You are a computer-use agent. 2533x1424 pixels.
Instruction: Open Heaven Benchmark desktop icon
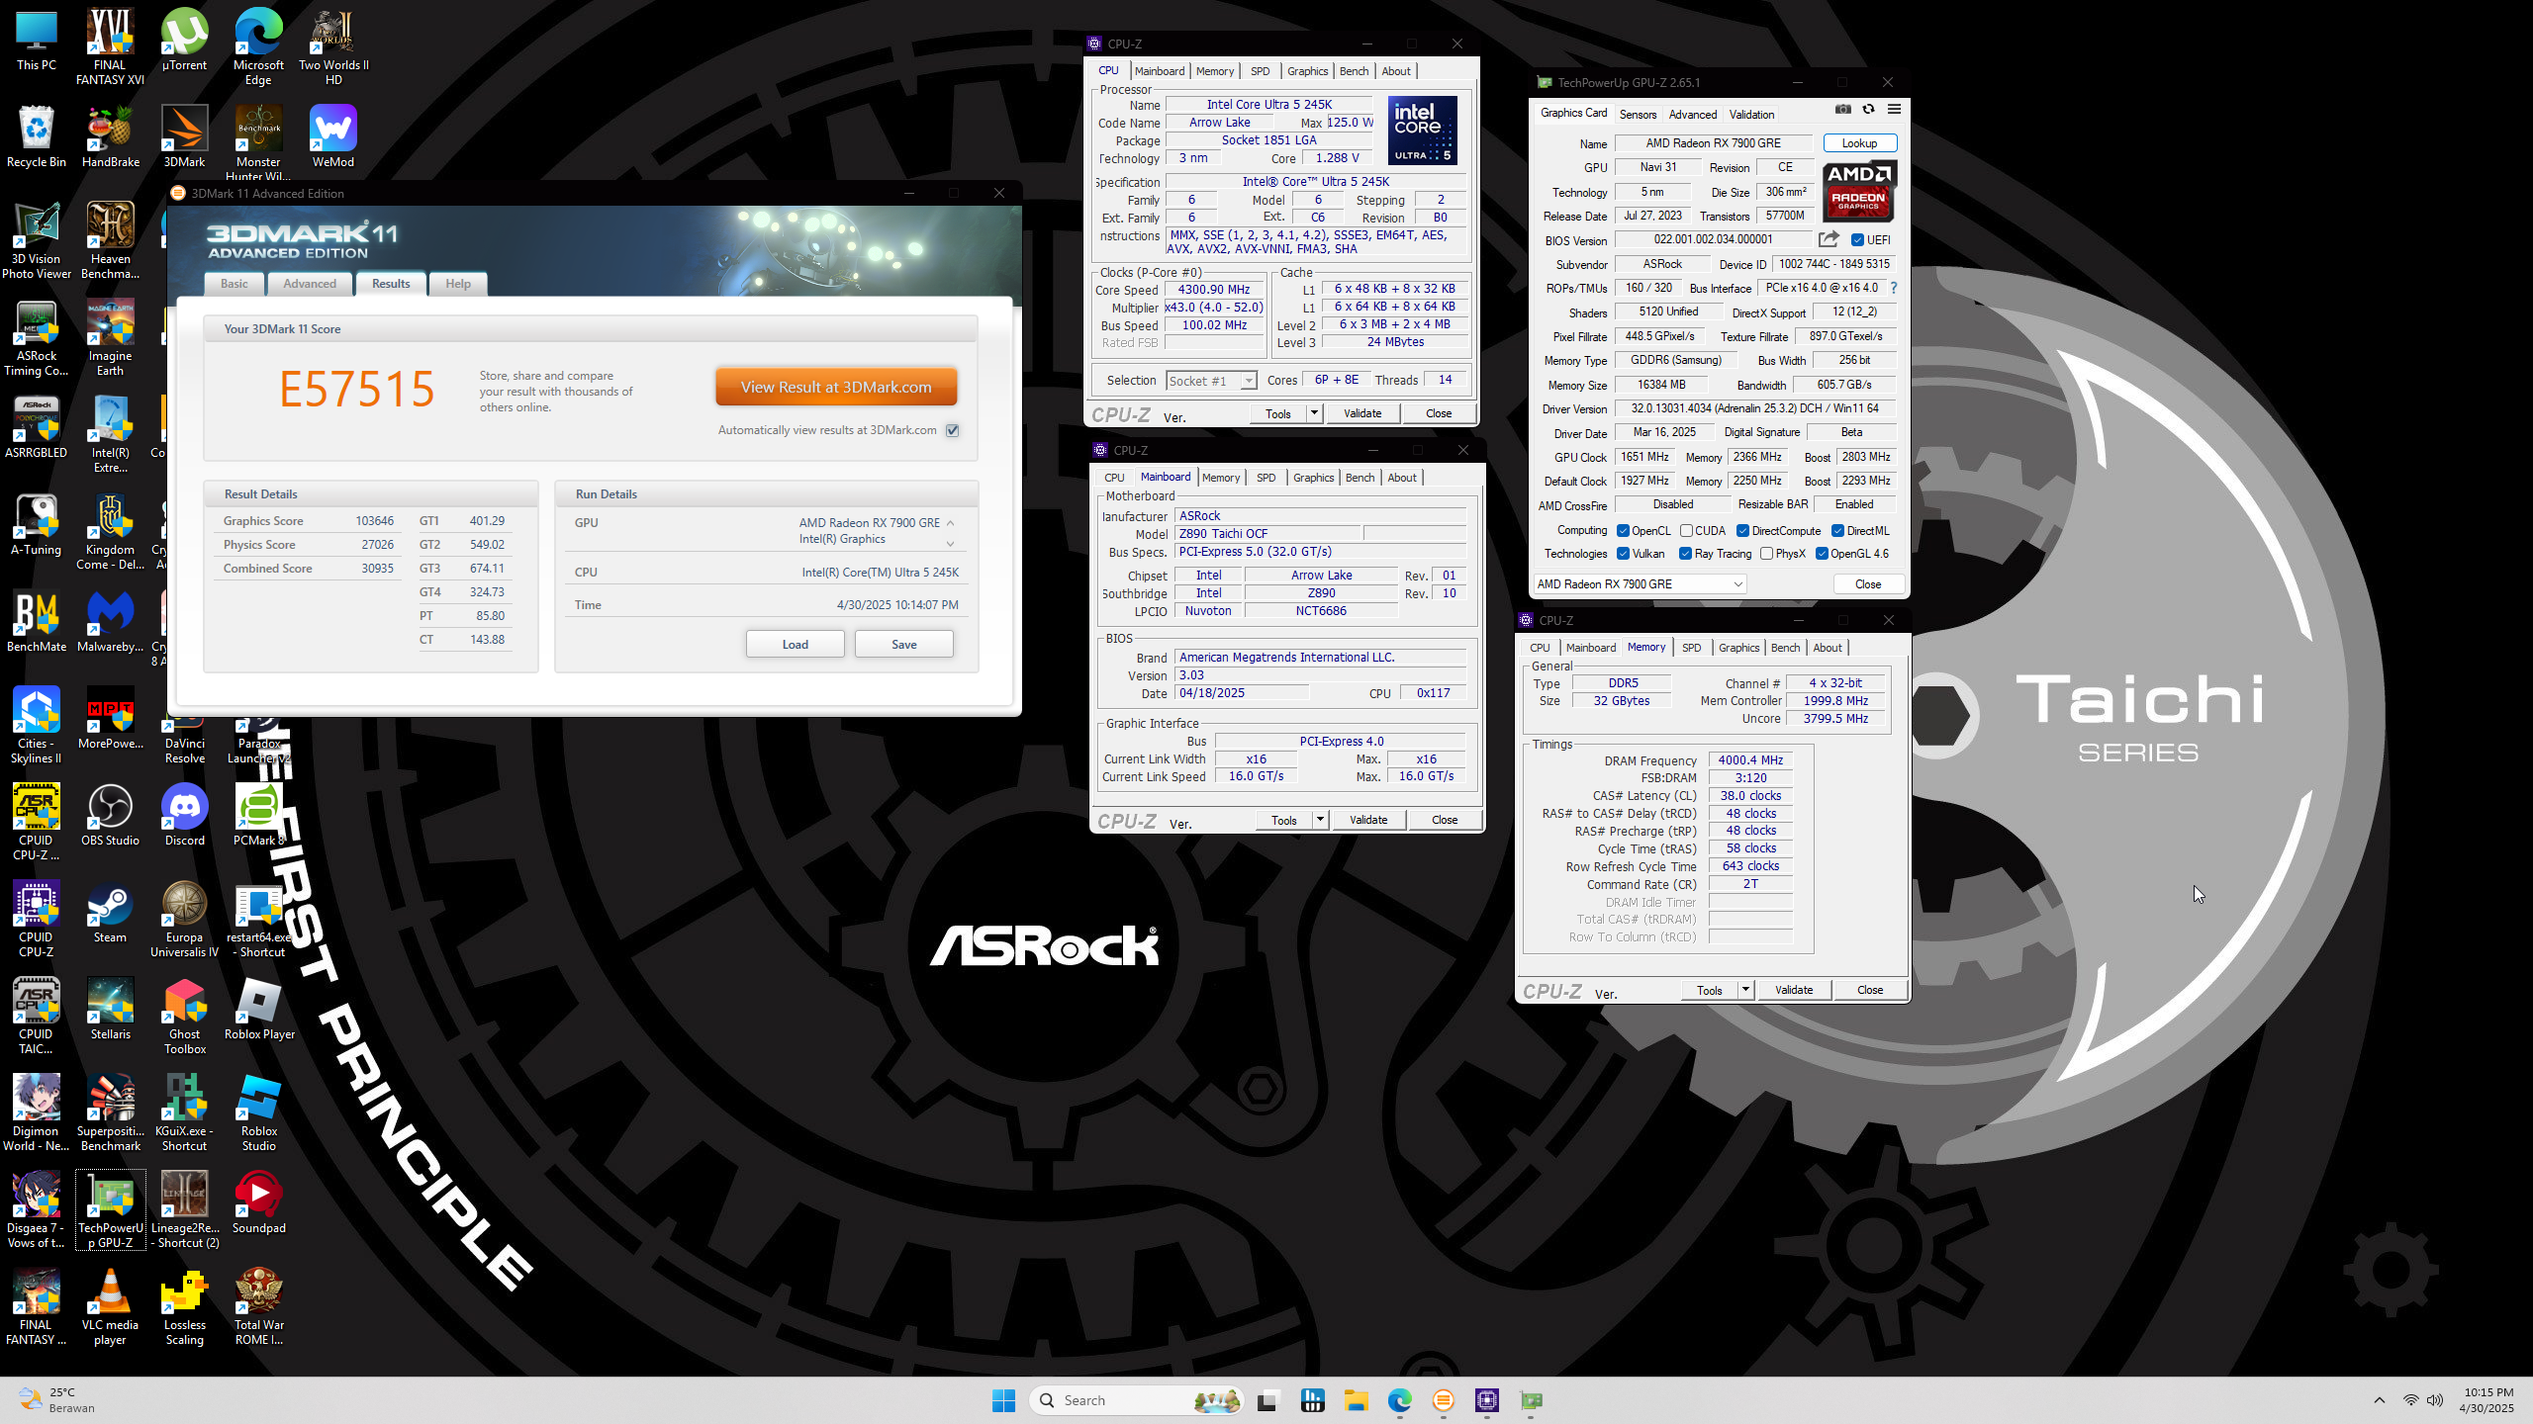pos(110,241)
